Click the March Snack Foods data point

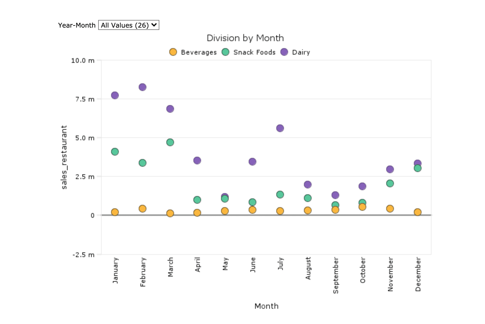coord(170,142)
